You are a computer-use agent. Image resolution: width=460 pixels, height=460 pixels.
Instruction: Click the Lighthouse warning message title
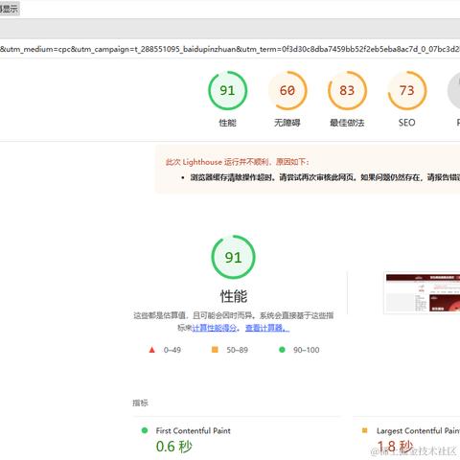pyautogui.click(x=238, y=162)
